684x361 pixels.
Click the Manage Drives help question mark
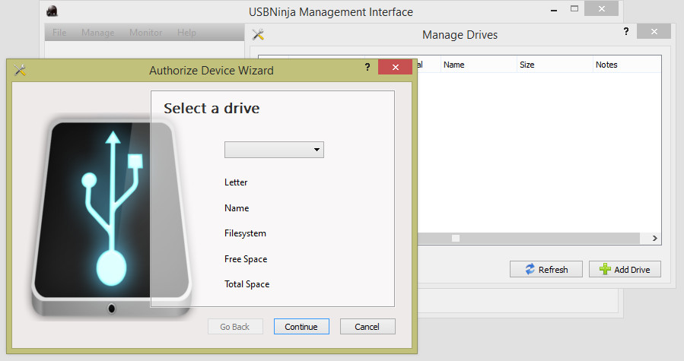tap(626, 31)
